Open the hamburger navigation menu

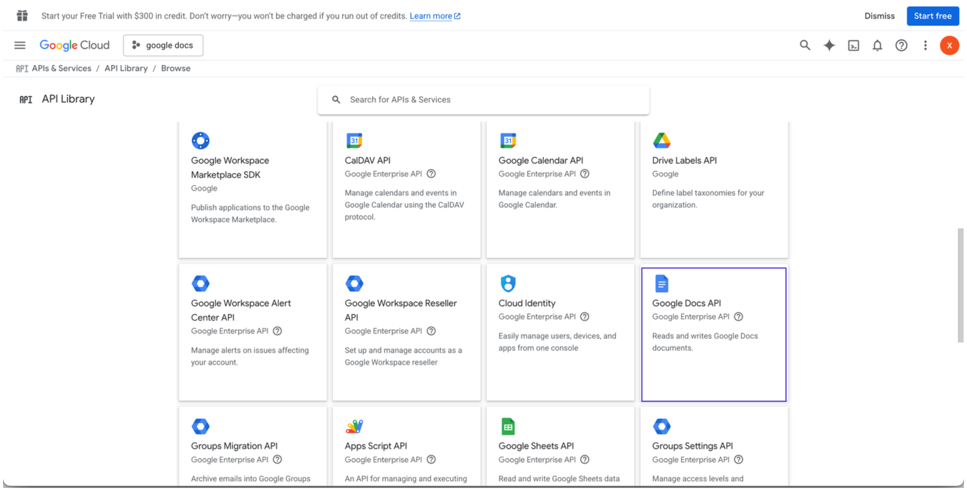pyautogui.click(x=20, y=46)
